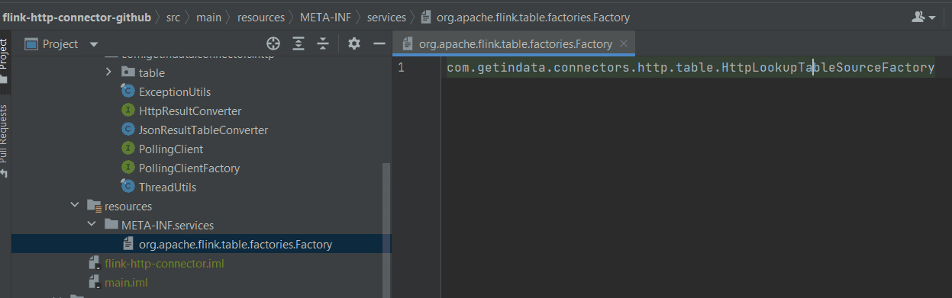Select ExceptionUtils in project tree
The width and height of the screenshot is (952, 298).
(175, 91)
